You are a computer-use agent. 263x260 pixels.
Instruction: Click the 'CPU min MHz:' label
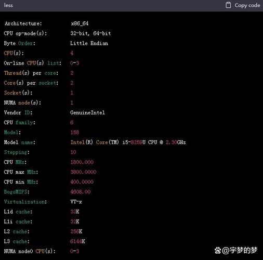[21, 182]
